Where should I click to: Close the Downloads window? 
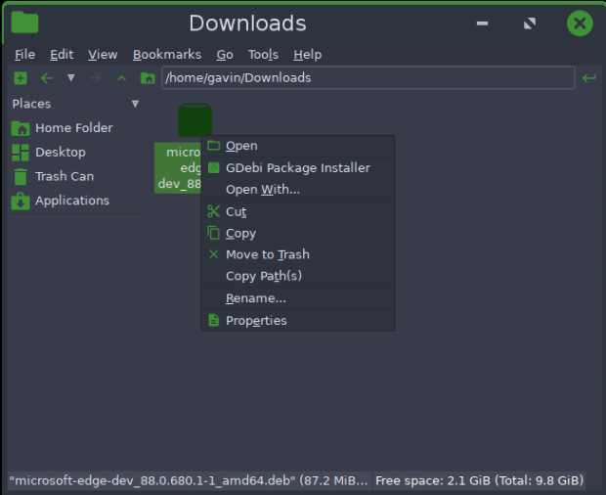click(580, 23)
